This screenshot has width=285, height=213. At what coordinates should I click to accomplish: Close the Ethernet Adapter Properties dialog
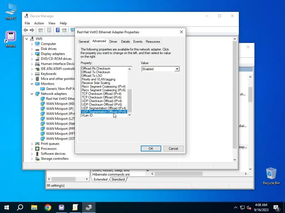tap(181, 32)
